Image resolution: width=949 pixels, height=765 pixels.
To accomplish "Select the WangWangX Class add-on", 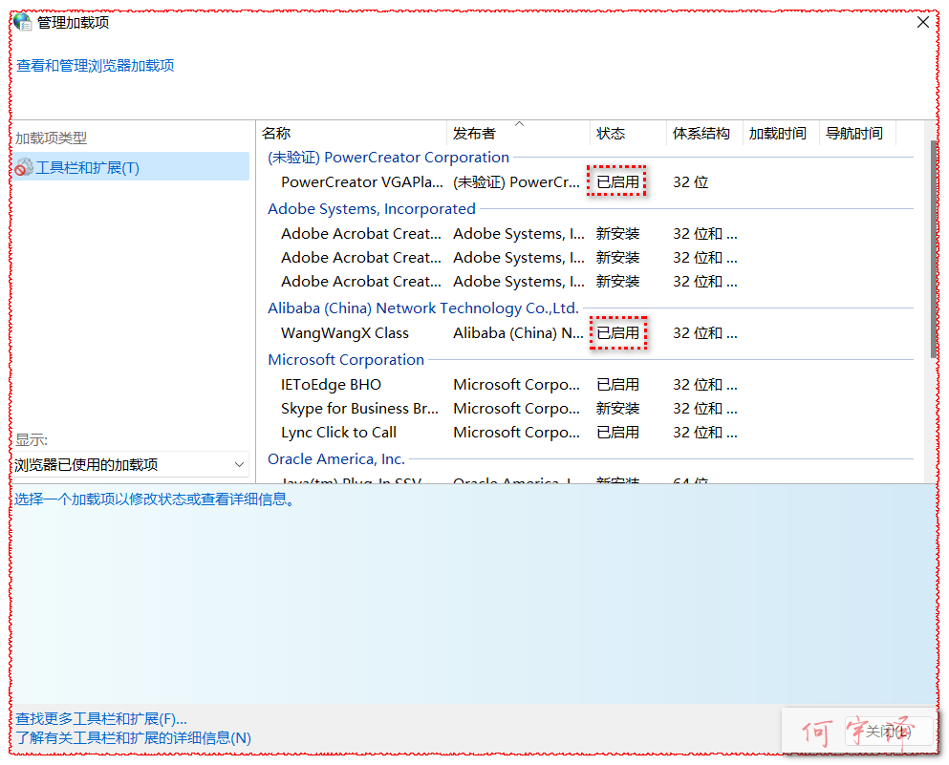I will 590,333.
